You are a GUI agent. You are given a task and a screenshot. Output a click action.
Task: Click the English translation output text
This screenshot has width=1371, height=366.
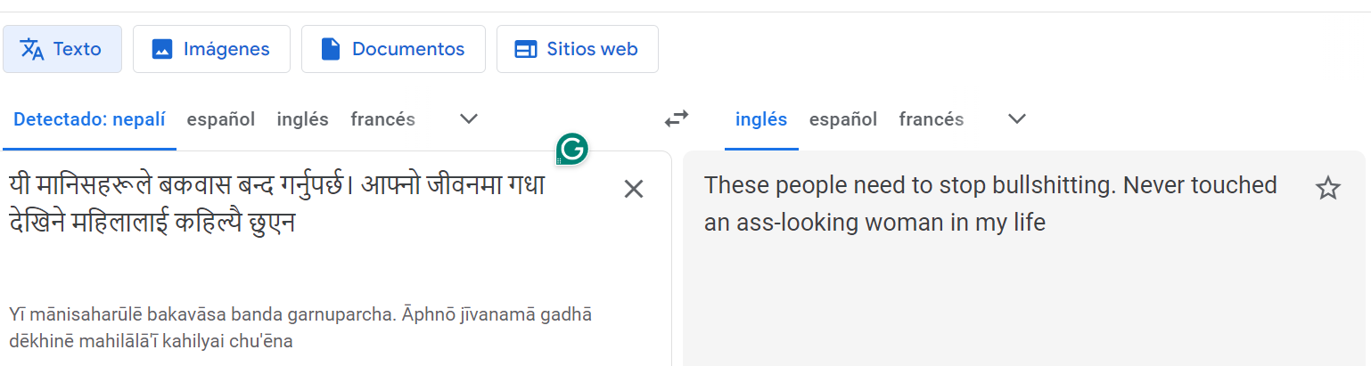[x=990, y=203]
